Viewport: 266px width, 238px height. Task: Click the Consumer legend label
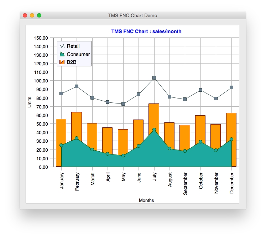point(78,54)
